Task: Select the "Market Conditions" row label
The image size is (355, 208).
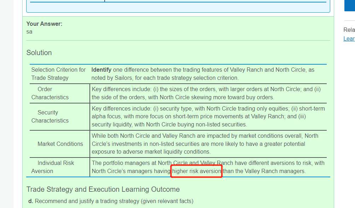Action: pyautogui.click(x=60, y=144)
